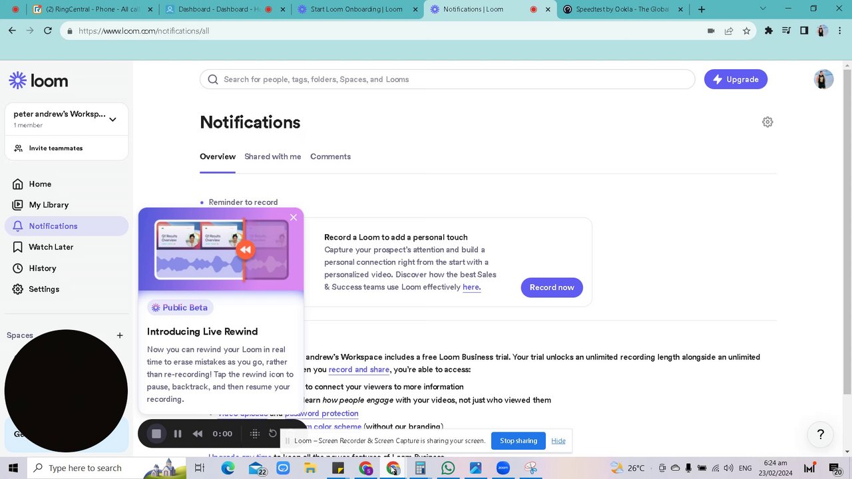852x479 pixels.
Task: Open the 'here.' link about Sales teams
Action: point(471,287)
